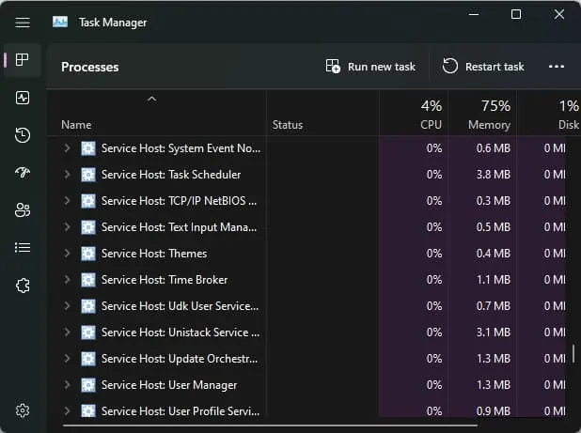
Task: Click gear icon of TCP/IP NetBIOS process
Action: [x=88, y=201]
